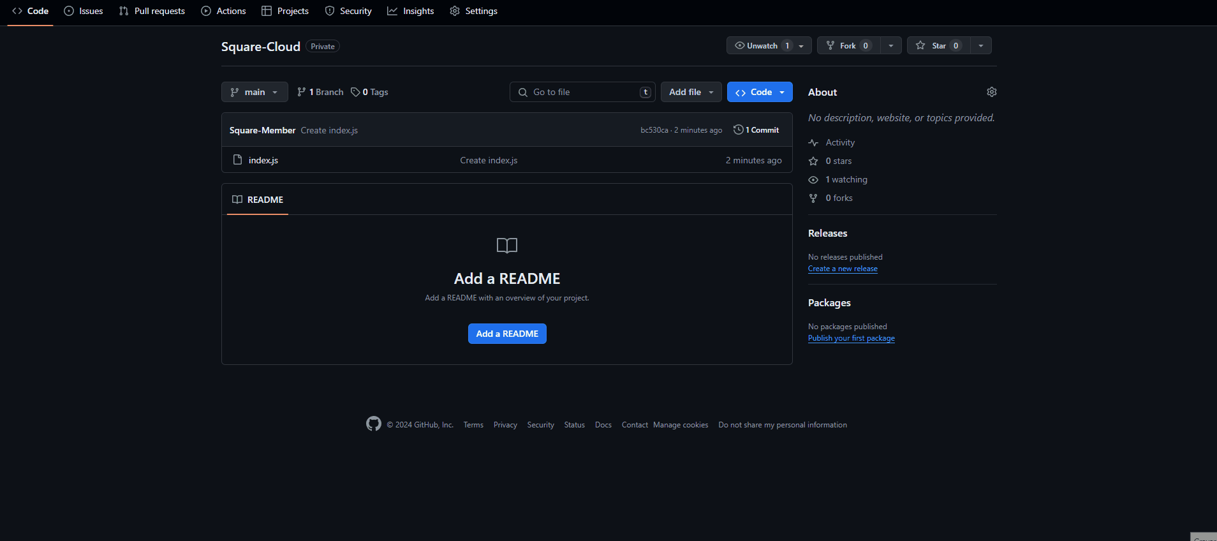Screen dimensions: 1217x541
Task: Click the fork icon beside 0 forks
Action: 813,198
